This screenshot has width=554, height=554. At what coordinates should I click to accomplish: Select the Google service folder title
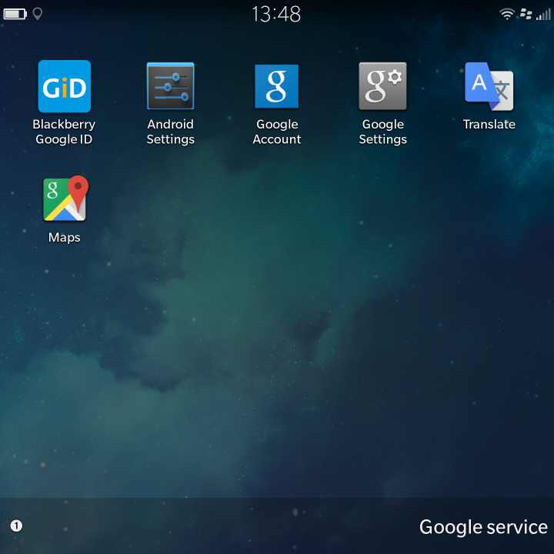483,527
